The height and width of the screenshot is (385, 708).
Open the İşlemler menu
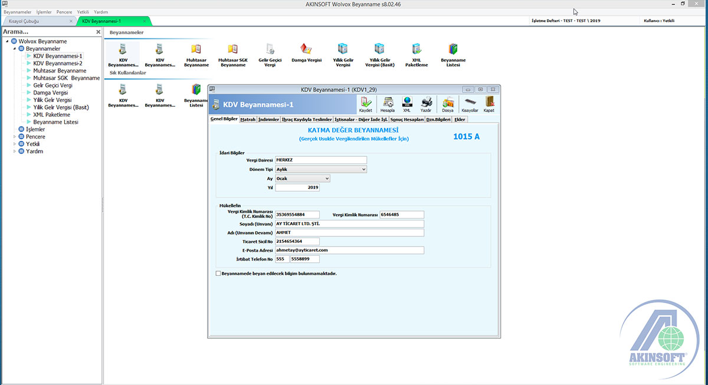(x=44, y=12)
